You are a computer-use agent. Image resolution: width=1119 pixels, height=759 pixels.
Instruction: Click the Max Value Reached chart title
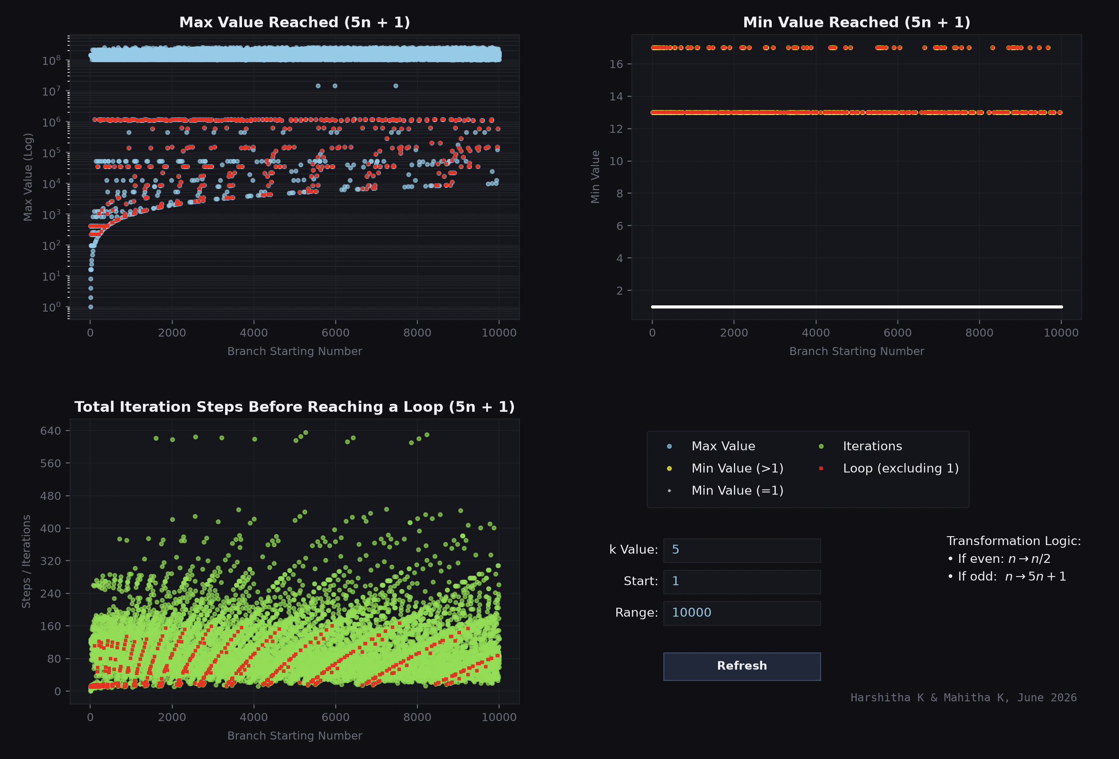coord(295,22)
